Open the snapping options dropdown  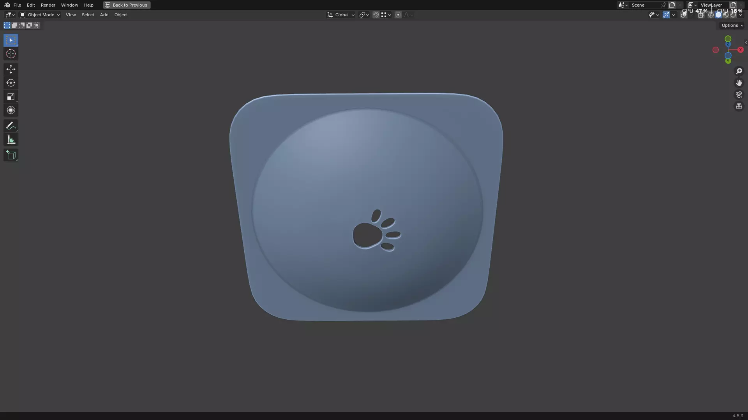click(386, 15)
